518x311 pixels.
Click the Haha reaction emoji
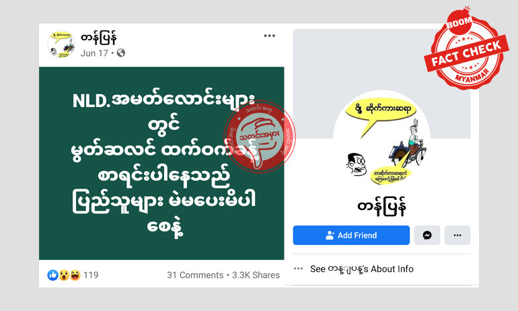point(75,275)
